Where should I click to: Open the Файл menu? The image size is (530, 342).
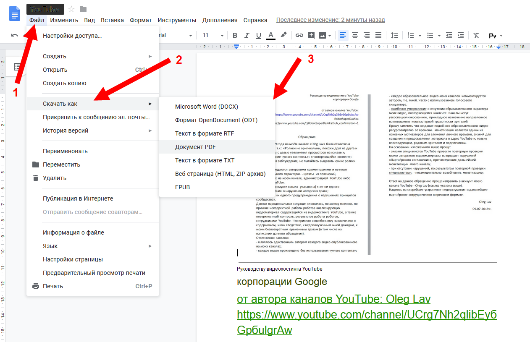37,20
